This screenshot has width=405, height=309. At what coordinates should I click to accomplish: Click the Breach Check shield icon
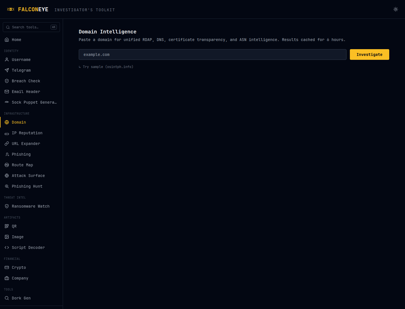(x=7, y=81)
